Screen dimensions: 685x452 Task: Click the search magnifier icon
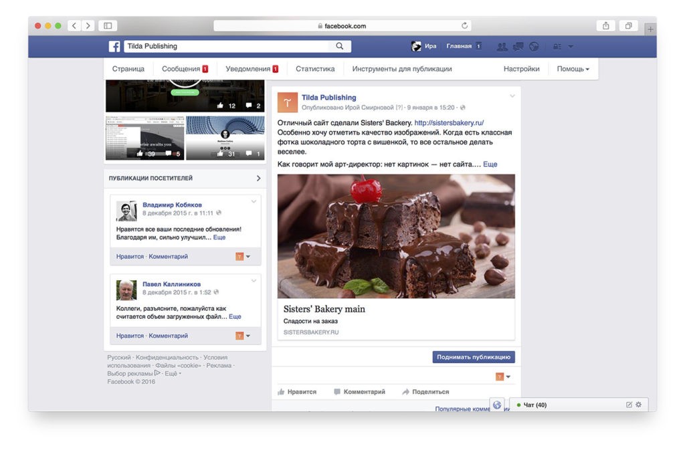coord(339,46)
